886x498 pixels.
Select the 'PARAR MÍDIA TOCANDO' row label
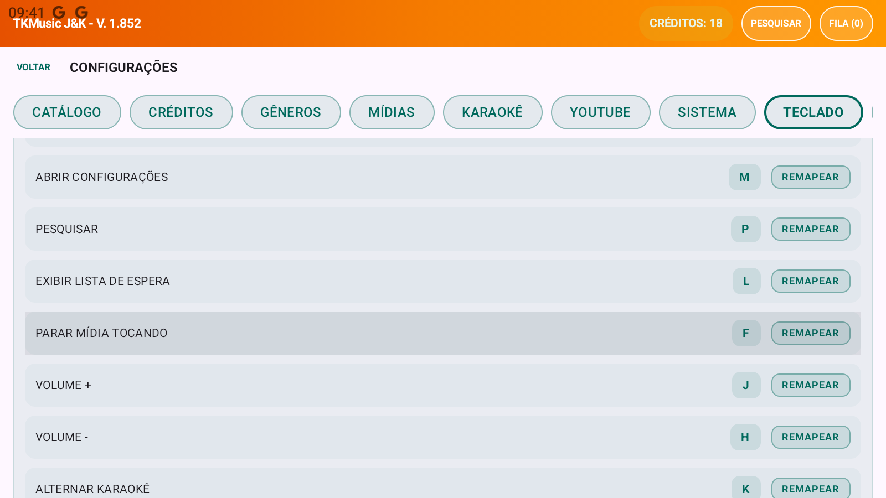101,333
